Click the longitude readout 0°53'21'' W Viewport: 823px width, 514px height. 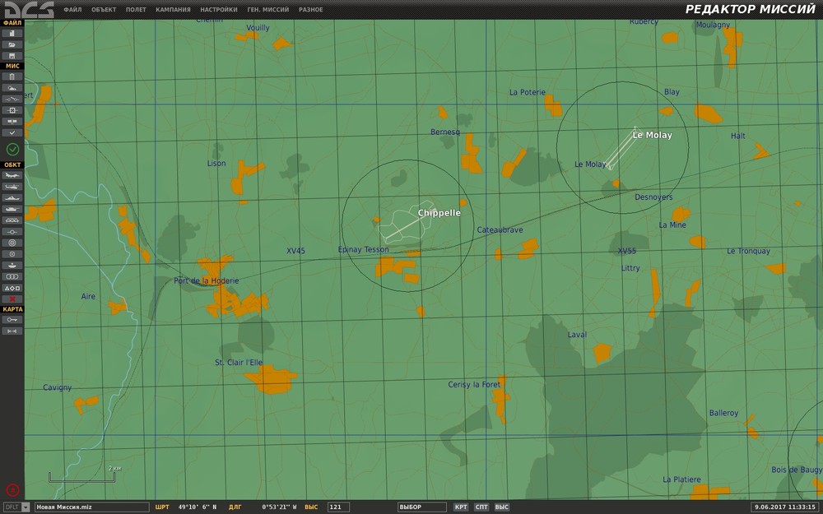point(279,507)
